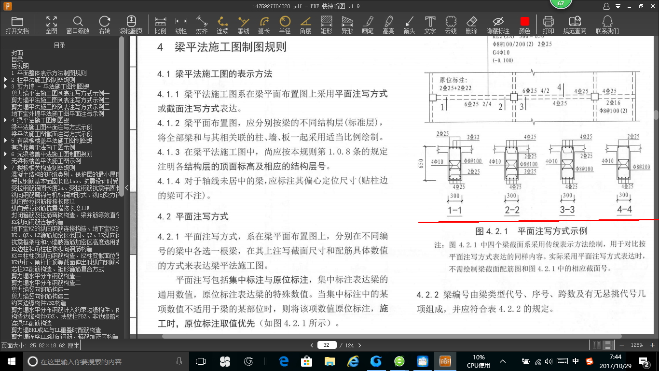Select the 箭头 arrow annotation tool
The image size is (659, 371).
coord(409,25)
